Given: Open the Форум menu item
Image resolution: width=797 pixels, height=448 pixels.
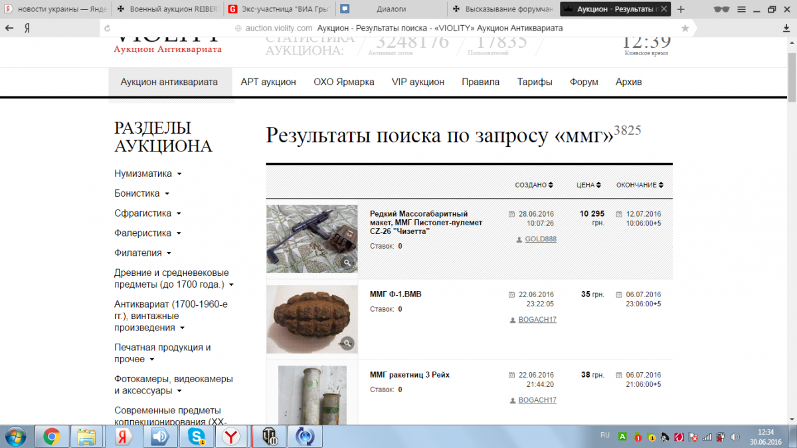Looking at the screenshot, I should click(584, 82).
